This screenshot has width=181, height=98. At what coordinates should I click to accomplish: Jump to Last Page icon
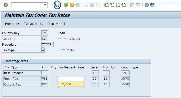[x=123, y=5]
